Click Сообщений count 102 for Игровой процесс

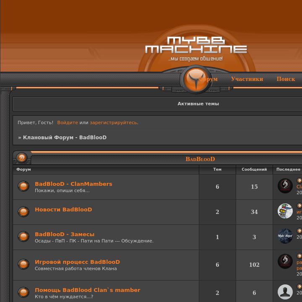(x=254, y=265)
